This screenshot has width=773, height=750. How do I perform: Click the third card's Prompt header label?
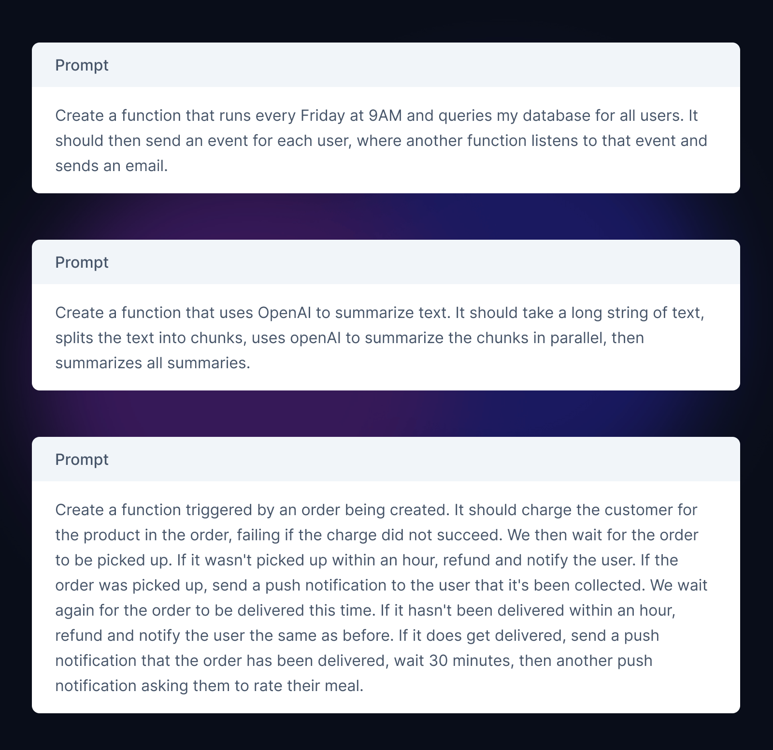(x=82, y=459)
